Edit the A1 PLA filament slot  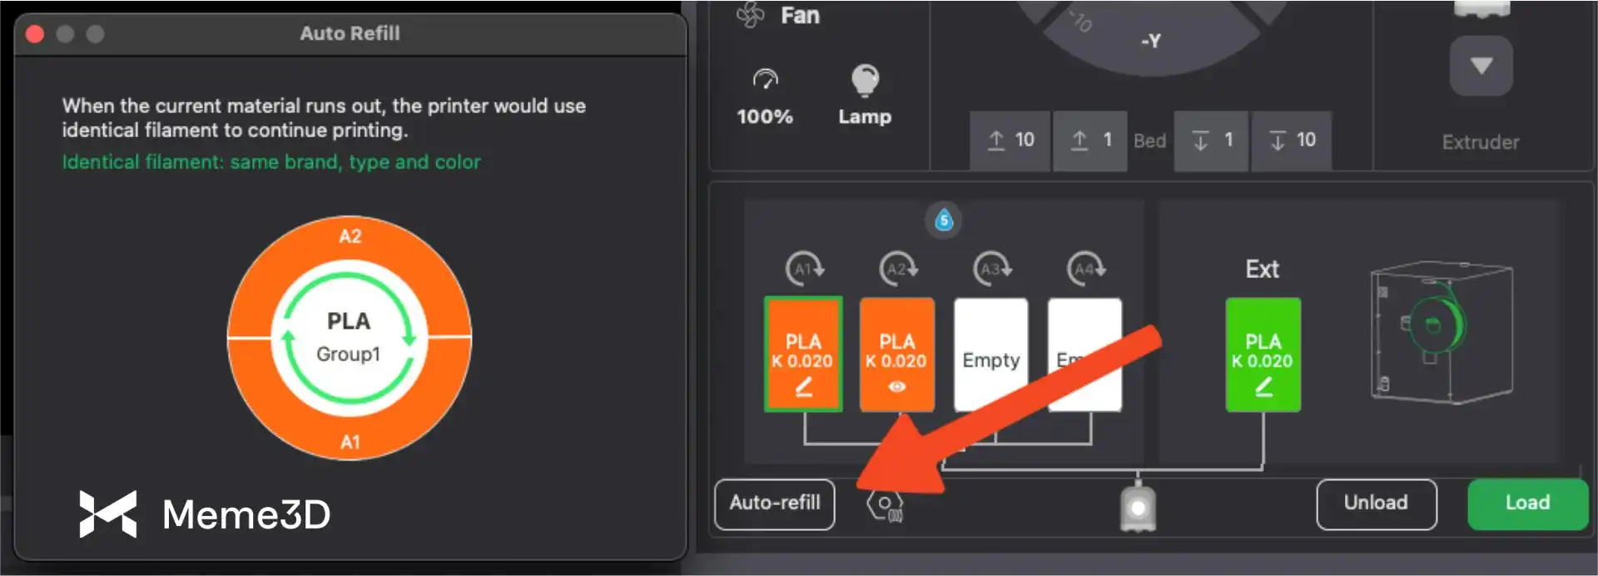click(803, 386)
